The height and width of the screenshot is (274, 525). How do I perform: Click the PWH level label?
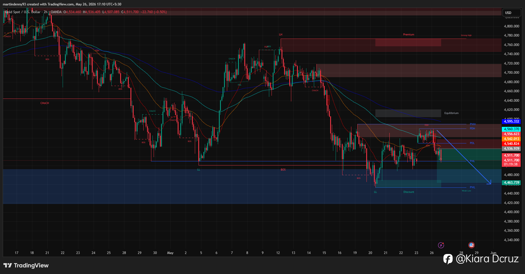coord(473,124)
